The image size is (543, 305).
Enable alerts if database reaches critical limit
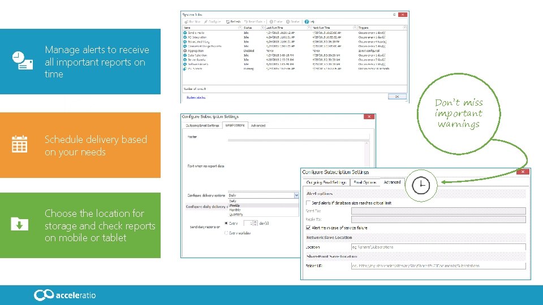pos(308,203)
